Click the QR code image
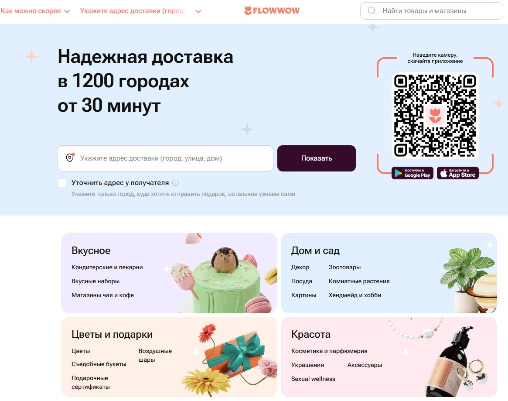Viewport: 508px width, 401px height. [x=435, y=115]
